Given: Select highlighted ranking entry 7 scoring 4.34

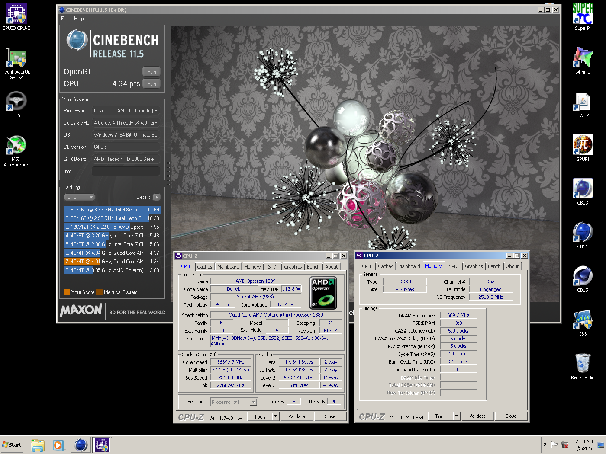Looking at the screenshot, I should coord(112,262).
